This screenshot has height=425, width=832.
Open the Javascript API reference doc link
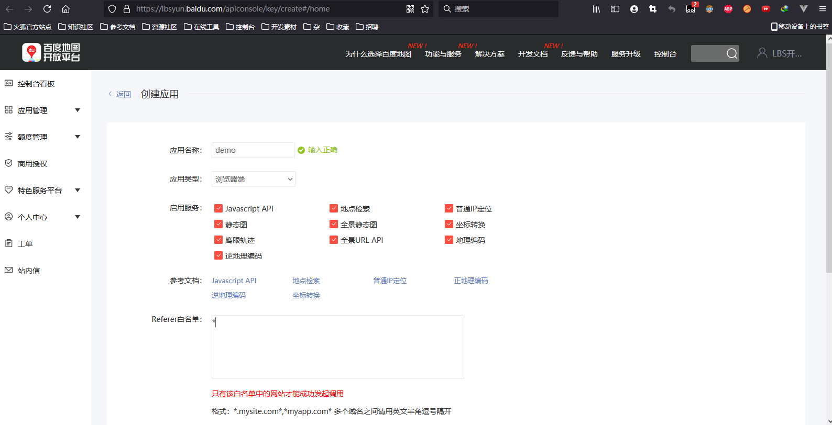click(234, 281)
